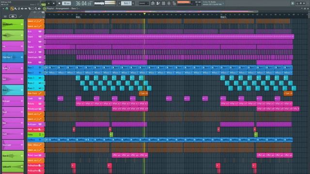Click the pencil icon above the picker
This screenshot has height=174, width=310.
[x=20, y=16]
